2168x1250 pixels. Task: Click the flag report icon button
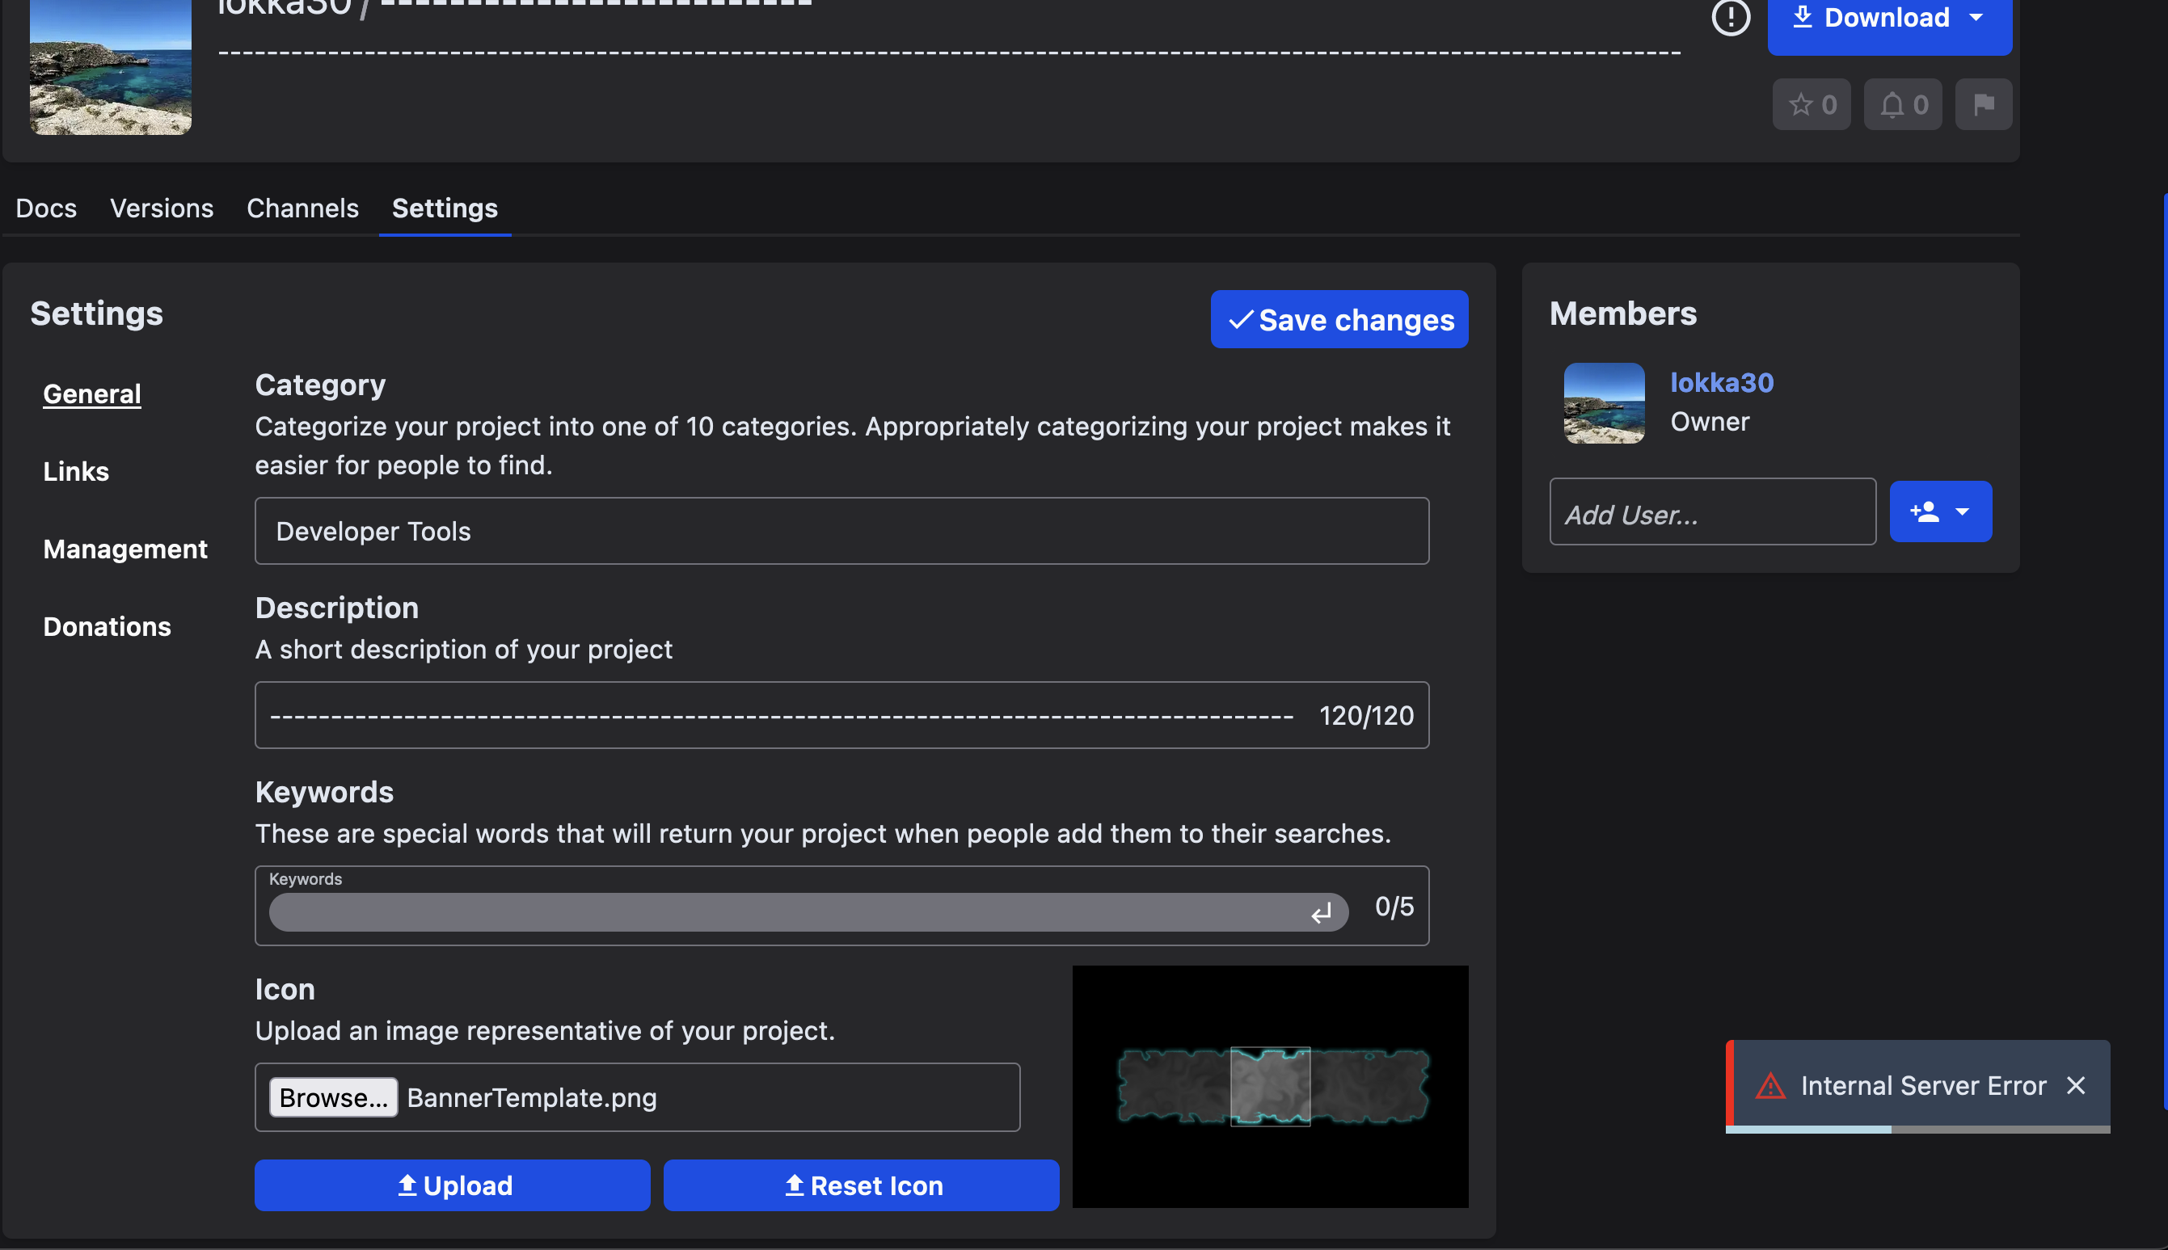[x=1983, y=105]
